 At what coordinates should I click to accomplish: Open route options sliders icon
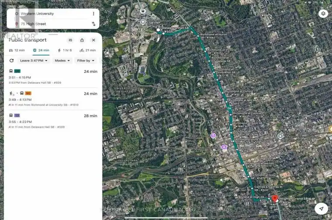70,40
